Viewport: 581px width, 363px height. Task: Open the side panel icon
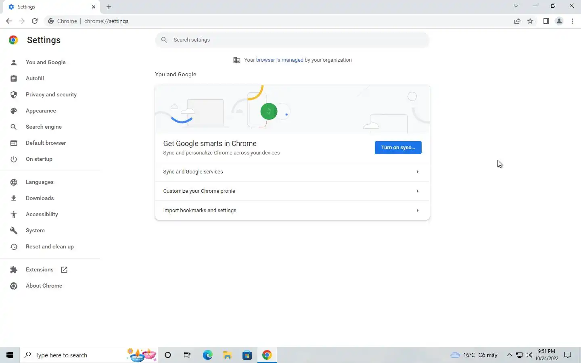tap(546, 21)
